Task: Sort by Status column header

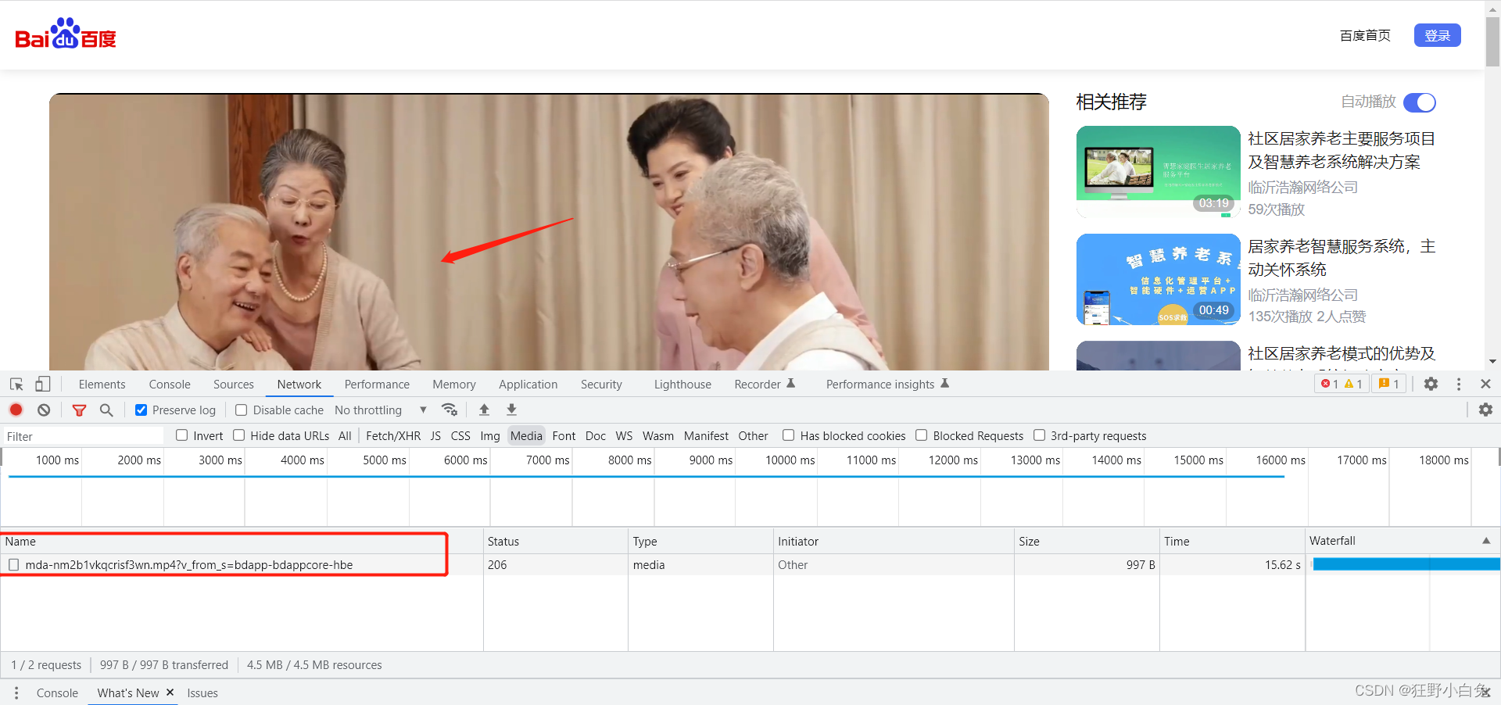Action: tap(556, 541)
